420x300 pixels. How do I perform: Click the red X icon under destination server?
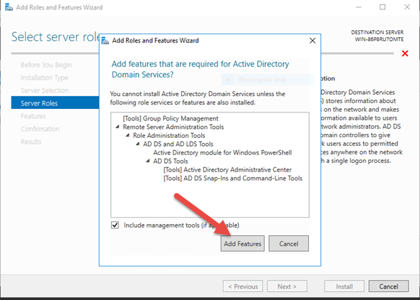point(405,54)
